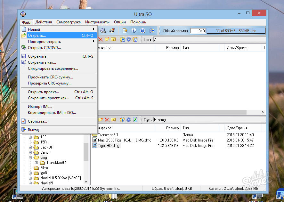Open the Самозагрузка menu
The width and height of the screenshot is (284, 202).
click(69, 22)
